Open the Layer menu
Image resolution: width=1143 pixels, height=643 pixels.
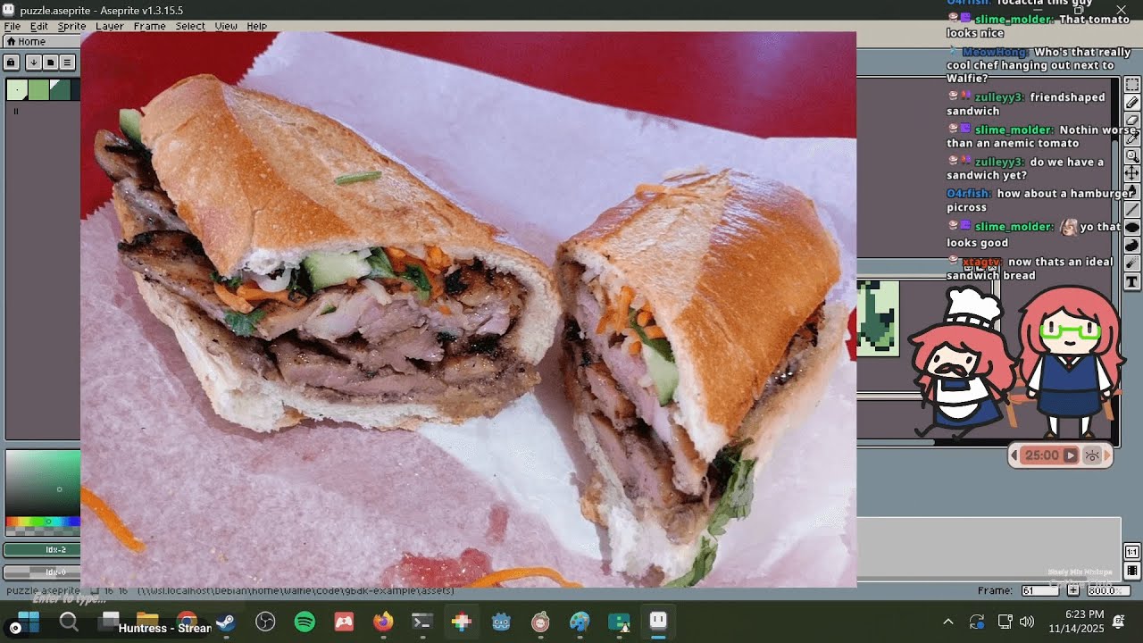[110, 26]
